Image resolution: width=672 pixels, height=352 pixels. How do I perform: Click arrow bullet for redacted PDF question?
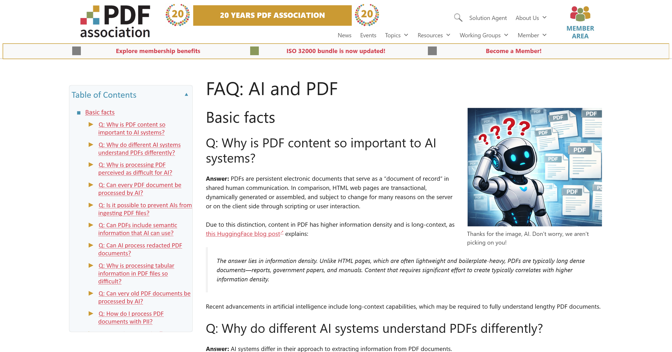91,245
